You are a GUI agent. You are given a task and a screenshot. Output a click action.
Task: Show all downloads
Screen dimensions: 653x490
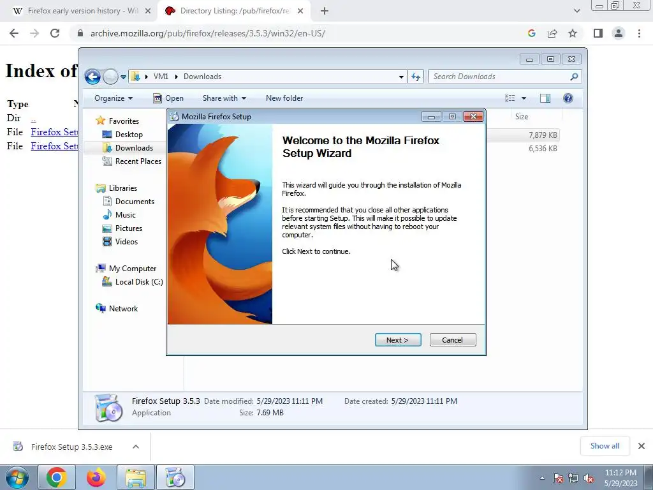605,446
